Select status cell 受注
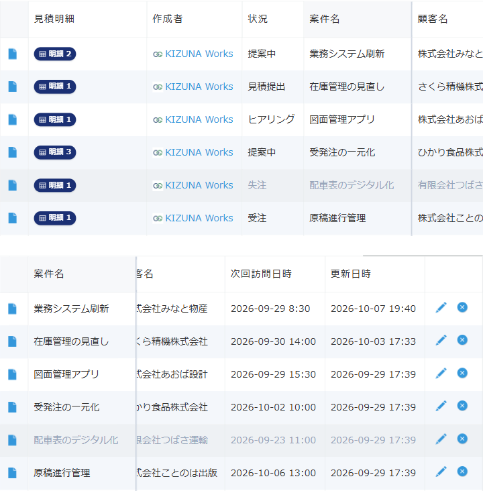 click(x=257, y=218)
